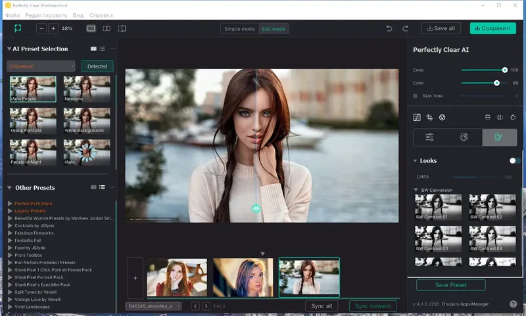Screen dimensions: 526x316
Task: Open the Universal preset dropdown
Action: pos(41,66)
